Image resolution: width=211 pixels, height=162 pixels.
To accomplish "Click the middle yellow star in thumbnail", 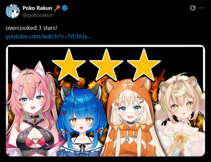I will [x=106, y=65].
